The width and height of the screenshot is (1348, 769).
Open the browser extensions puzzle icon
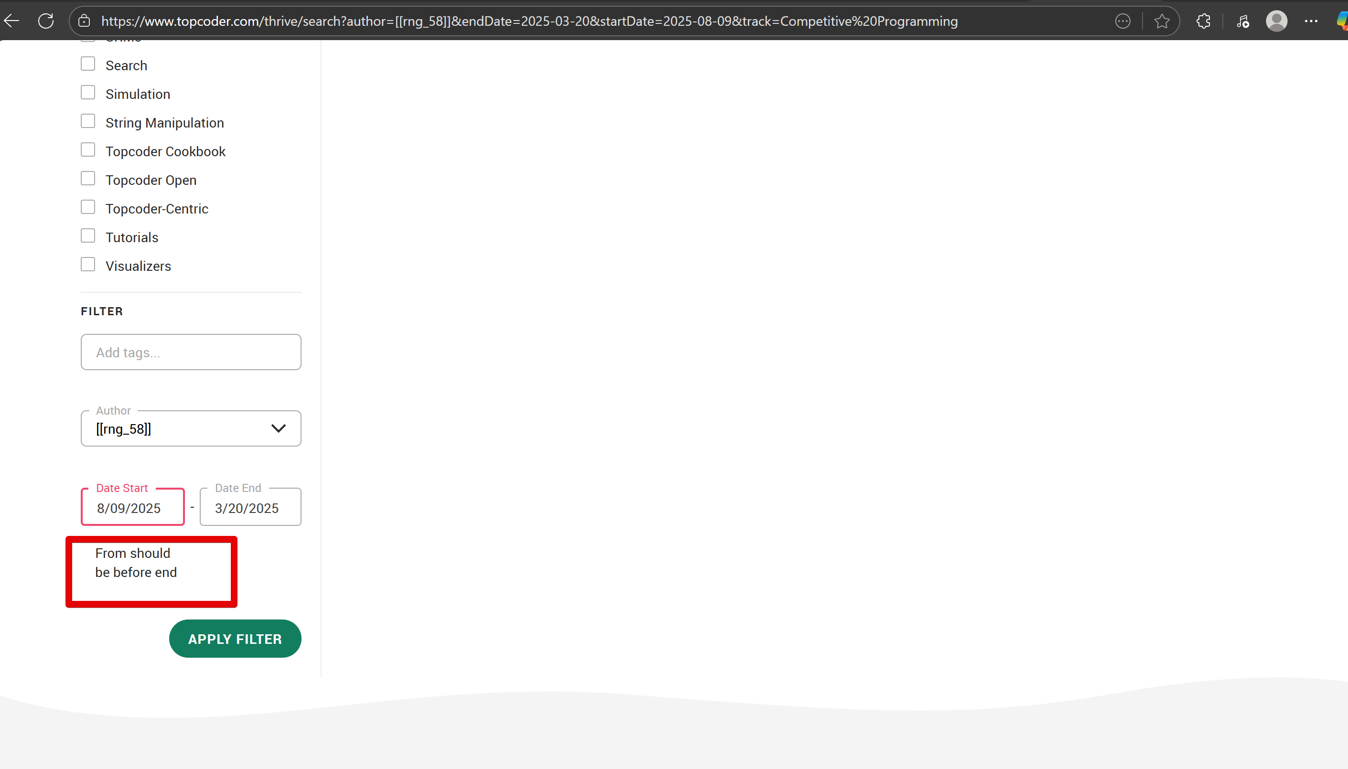pyautogui.click(x=1203, y=21)
